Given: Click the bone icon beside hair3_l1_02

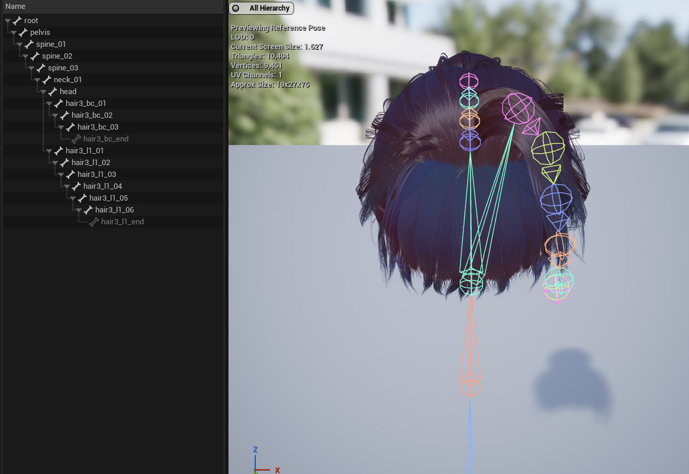Looking at the screenshot, I should 65,163.
